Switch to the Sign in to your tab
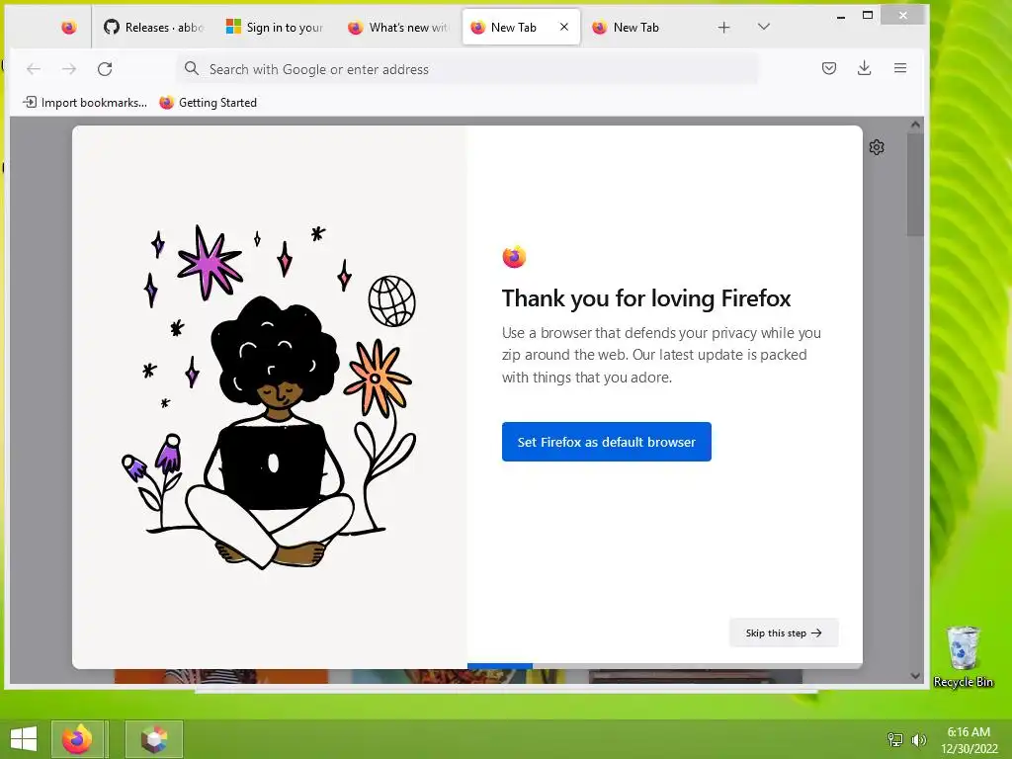The width and height of the screenshot is (1012, 759). pyautogui.click(x=275, y=27)
